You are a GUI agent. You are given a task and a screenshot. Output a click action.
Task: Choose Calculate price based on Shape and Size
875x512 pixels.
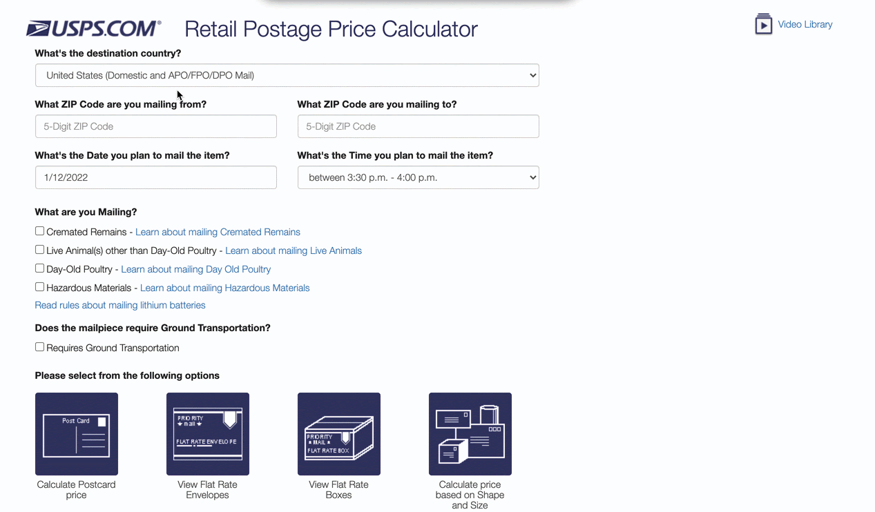point(470,433)
